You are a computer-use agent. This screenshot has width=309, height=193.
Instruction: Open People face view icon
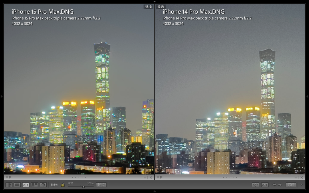43,185
